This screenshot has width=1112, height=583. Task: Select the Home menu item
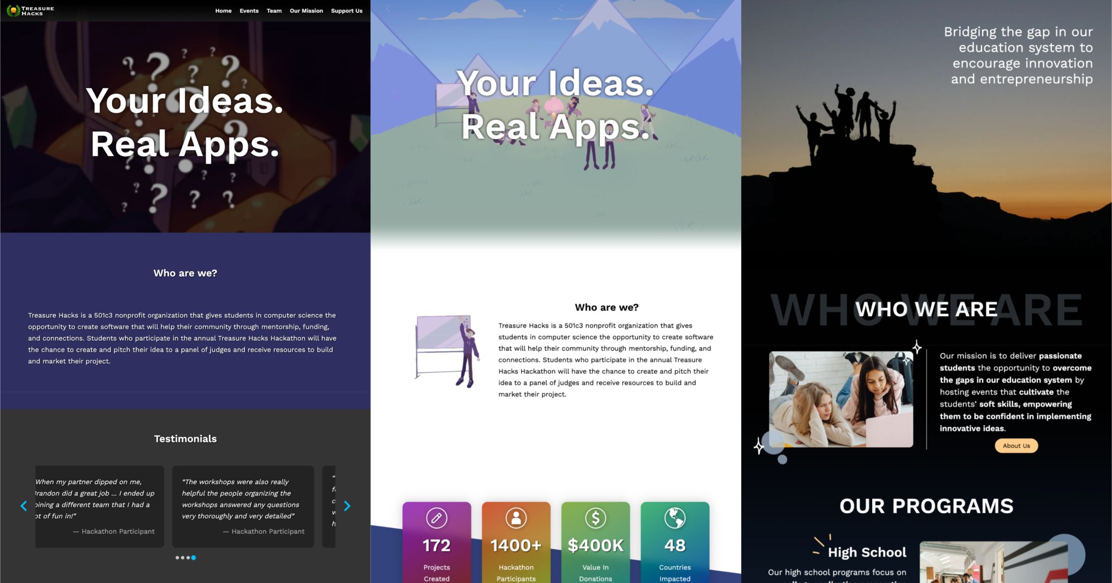[223, 10]
